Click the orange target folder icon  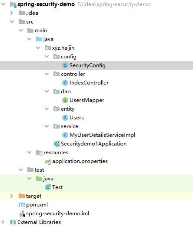point(22,196)
